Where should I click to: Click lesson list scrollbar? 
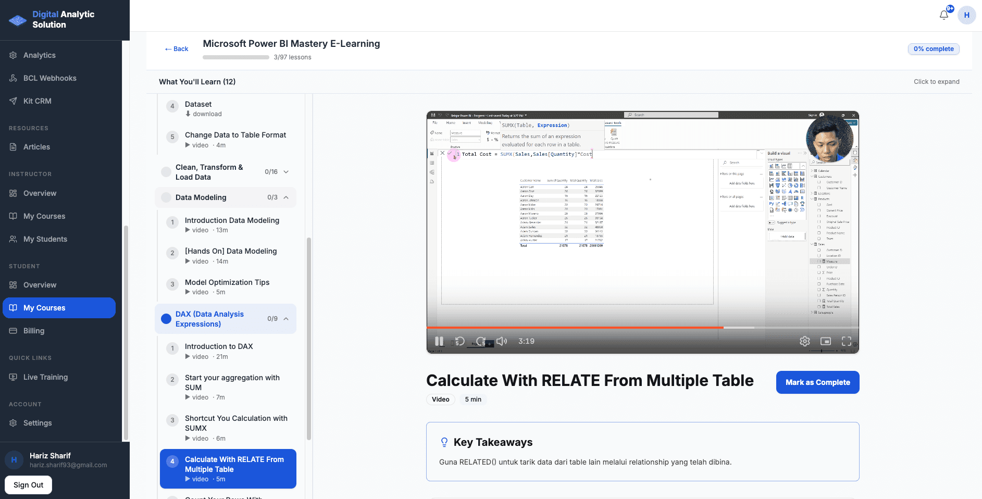(x=308, y=339)
